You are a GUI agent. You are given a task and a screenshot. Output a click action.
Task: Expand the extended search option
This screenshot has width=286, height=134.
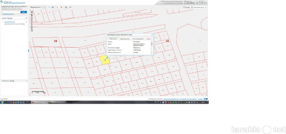(x=8, y=14)
